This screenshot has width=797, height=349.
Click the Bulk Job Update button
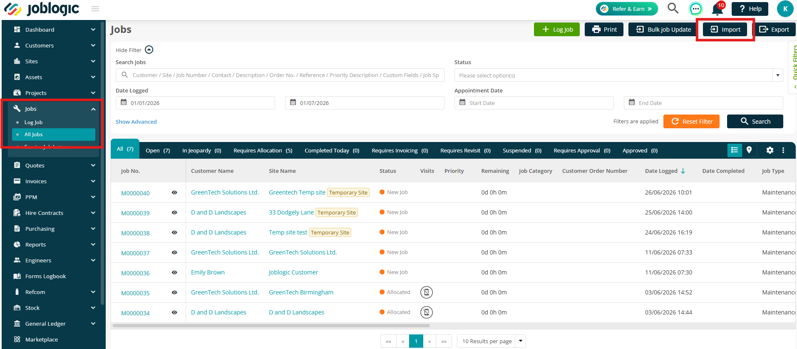(x=663, y=30)
